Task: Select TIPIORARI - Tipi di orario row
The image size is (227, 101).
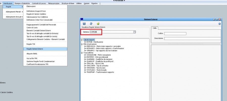Action: tap(96, 68)
